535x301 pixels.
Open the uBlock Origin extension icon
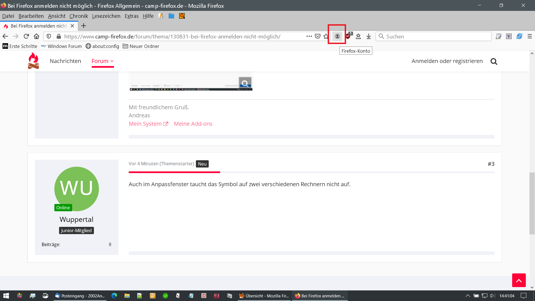pyautogui.click(x=348, y=36)
